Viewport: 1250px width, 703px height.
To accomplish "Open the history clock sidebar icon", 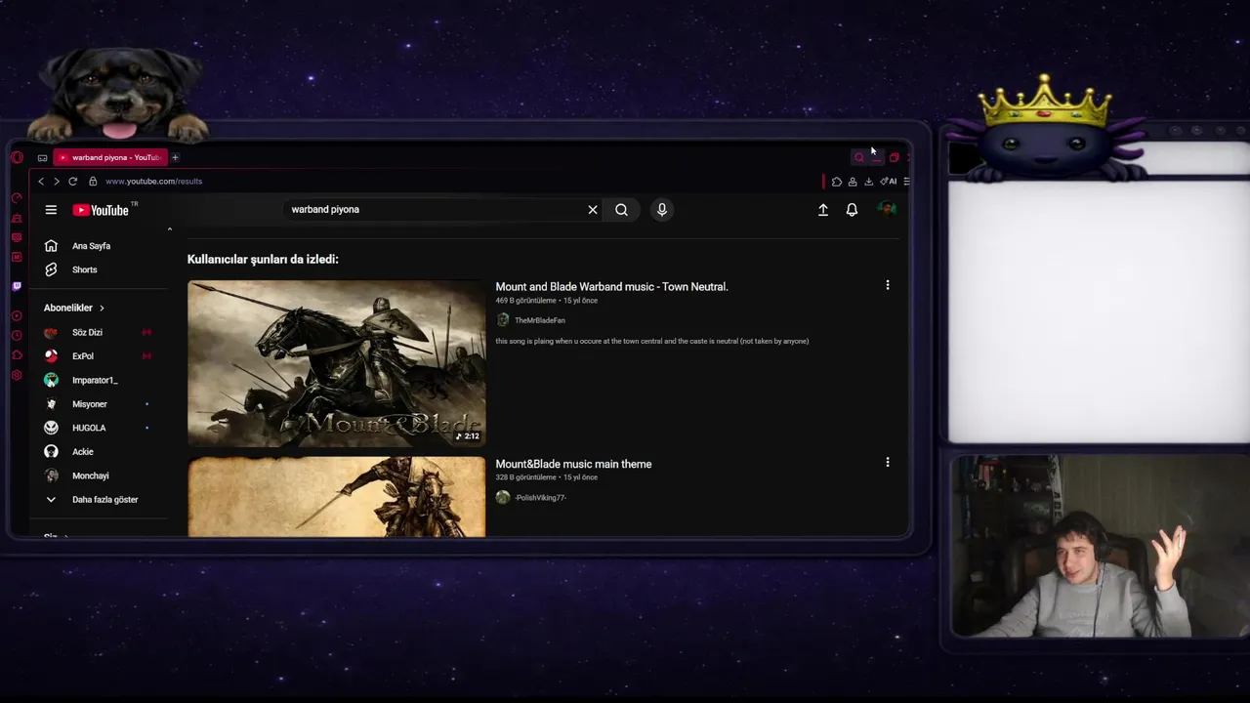I will tap(17, 335).
